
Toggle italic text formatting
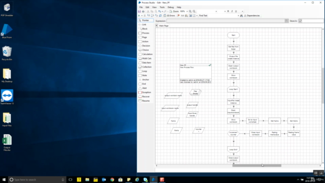point(232,11)
